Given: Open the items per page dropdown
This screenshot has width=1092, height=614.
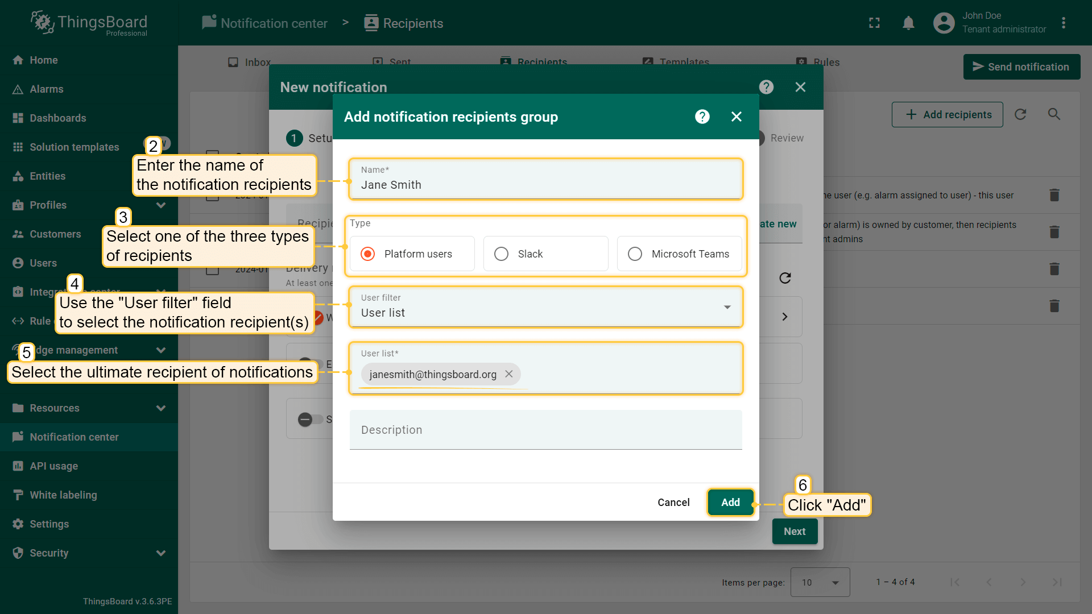Looking at the screenshot, I should (x=820, y=582).
